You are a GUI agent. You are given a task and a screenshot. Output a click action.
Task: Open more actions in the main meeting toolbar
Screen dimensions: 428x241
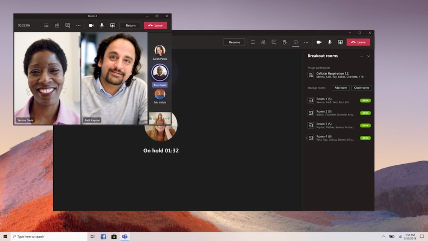(x=306, y=42)
